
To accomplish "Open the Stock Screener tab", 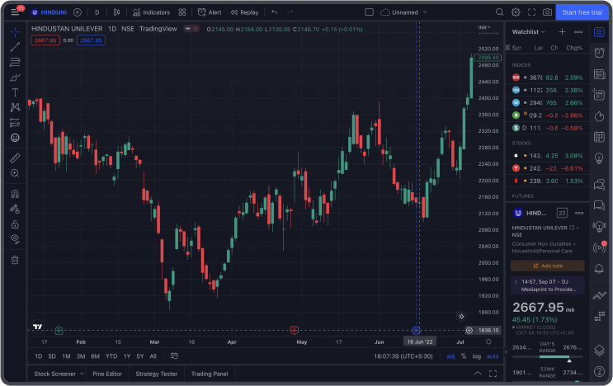I will pyautogui.click(x=59, y=374).
